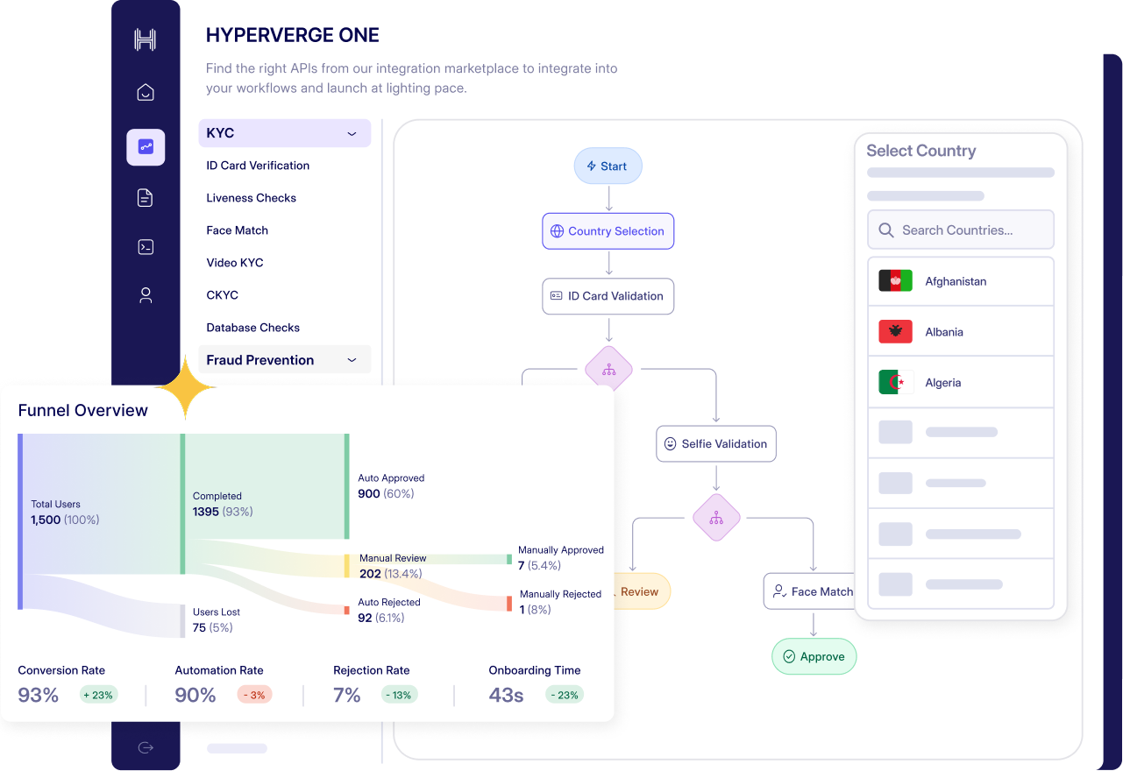The height and width of the screenshot is (771, 1123).
Task: Click the first purple decision diamond node
Action: tap(608, 369)
